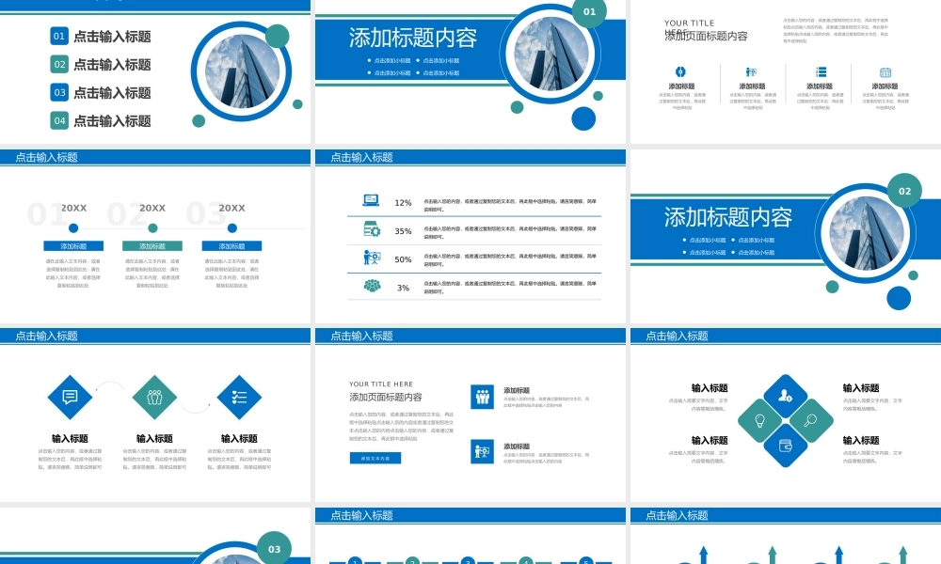
Task: Select the blue user diamond icon
Action: click(785, 396)
